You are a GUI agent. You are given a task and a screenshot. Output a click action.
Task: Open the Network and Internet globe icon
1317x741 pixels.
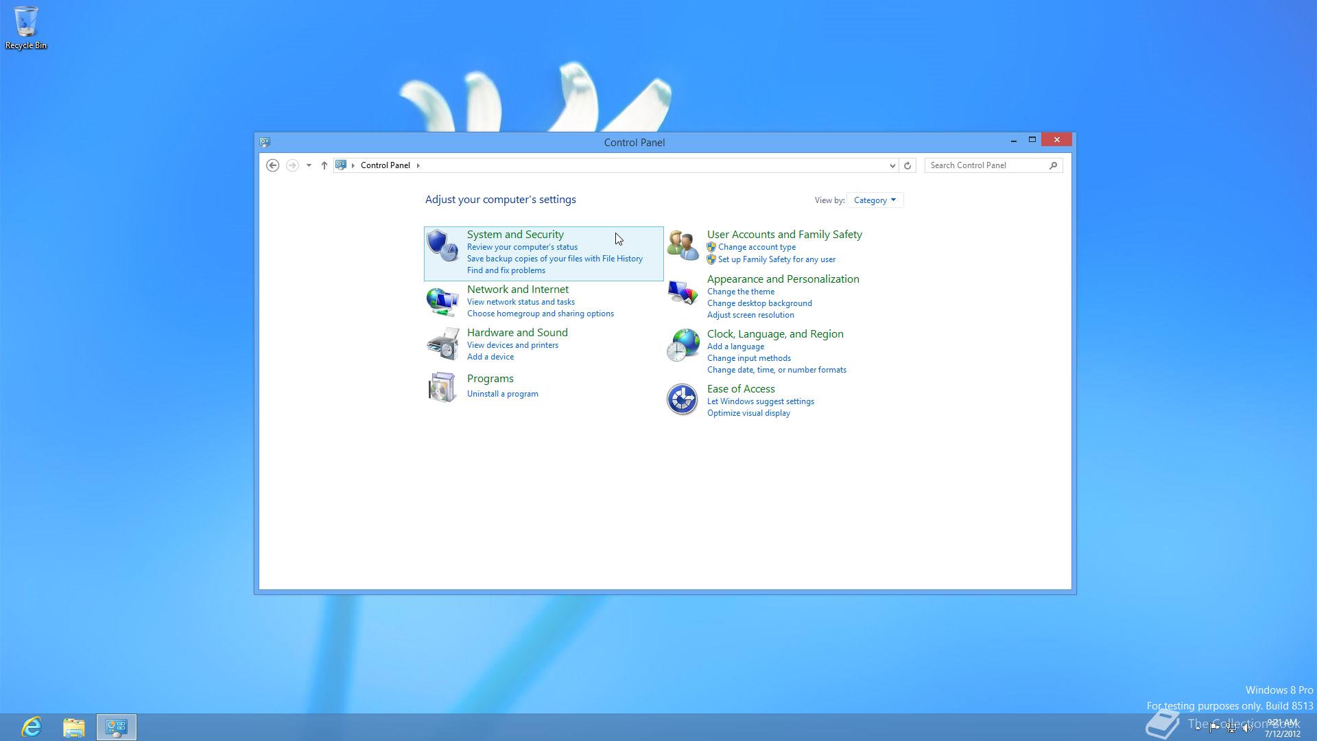pyautogui.click(x=442, y=301)
